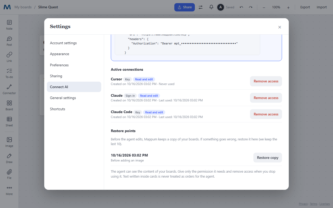
Task: Switch to Appearance settings
Action: (74, 54)
